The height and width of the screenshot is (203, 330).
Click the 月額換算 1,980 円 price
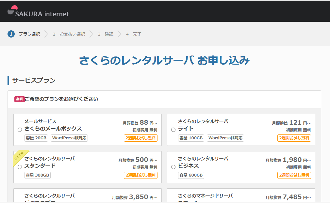(x=288, y=160)
